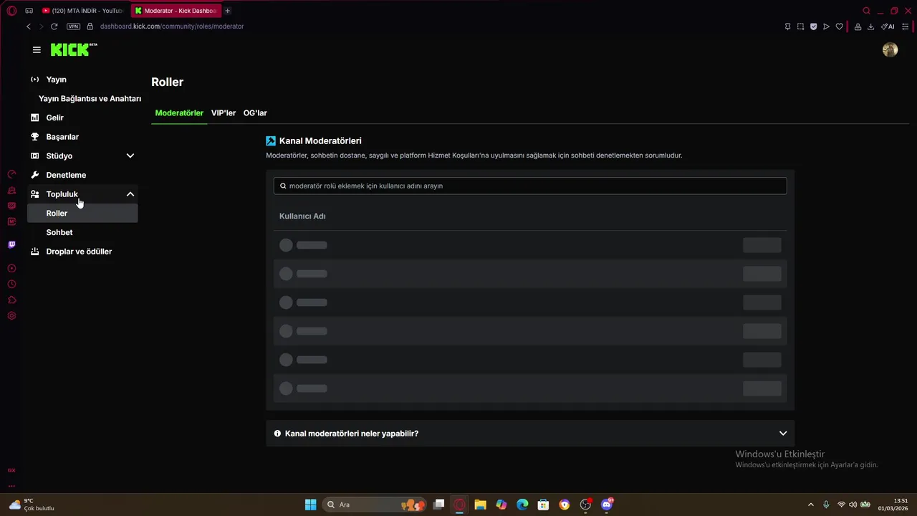Open the Yayın sidebar item

click(82, 80)
